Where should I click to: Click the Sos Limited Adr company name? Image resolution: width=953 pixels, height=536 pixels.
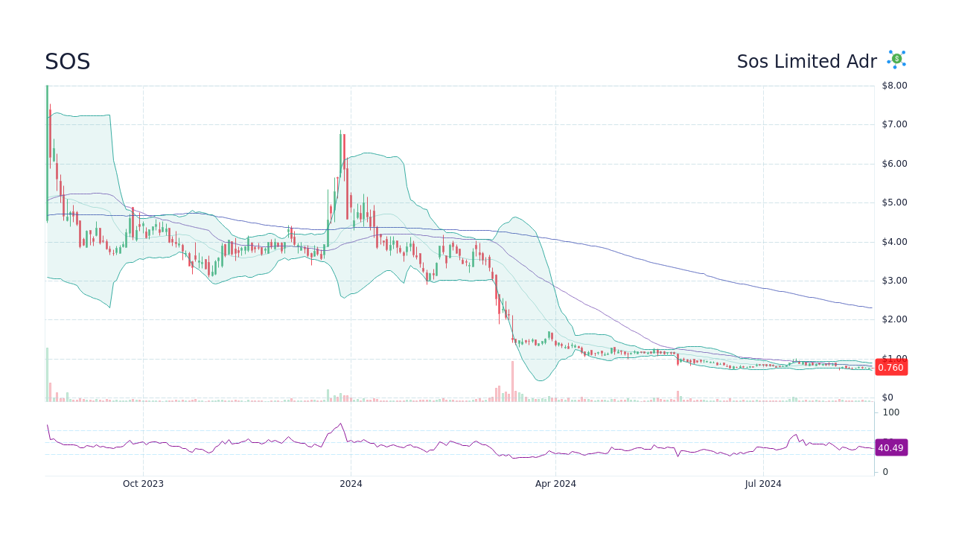tap(806, 62)
